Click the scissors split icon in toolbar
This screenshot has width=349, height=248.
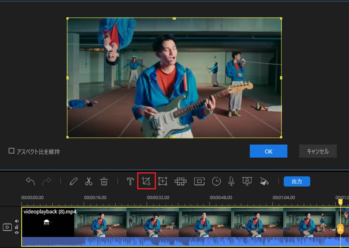pos(89,181)
